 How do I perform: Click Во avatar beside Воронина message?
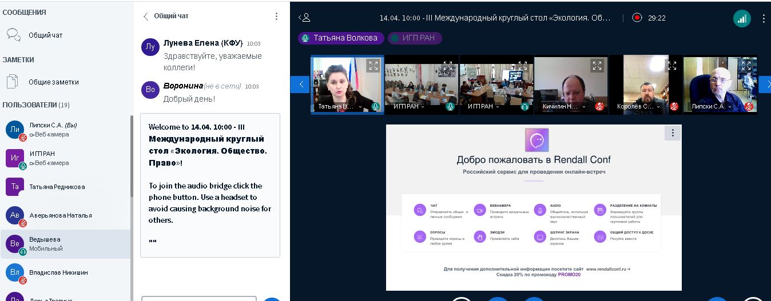pyautogui.click(x=150, y=90)
